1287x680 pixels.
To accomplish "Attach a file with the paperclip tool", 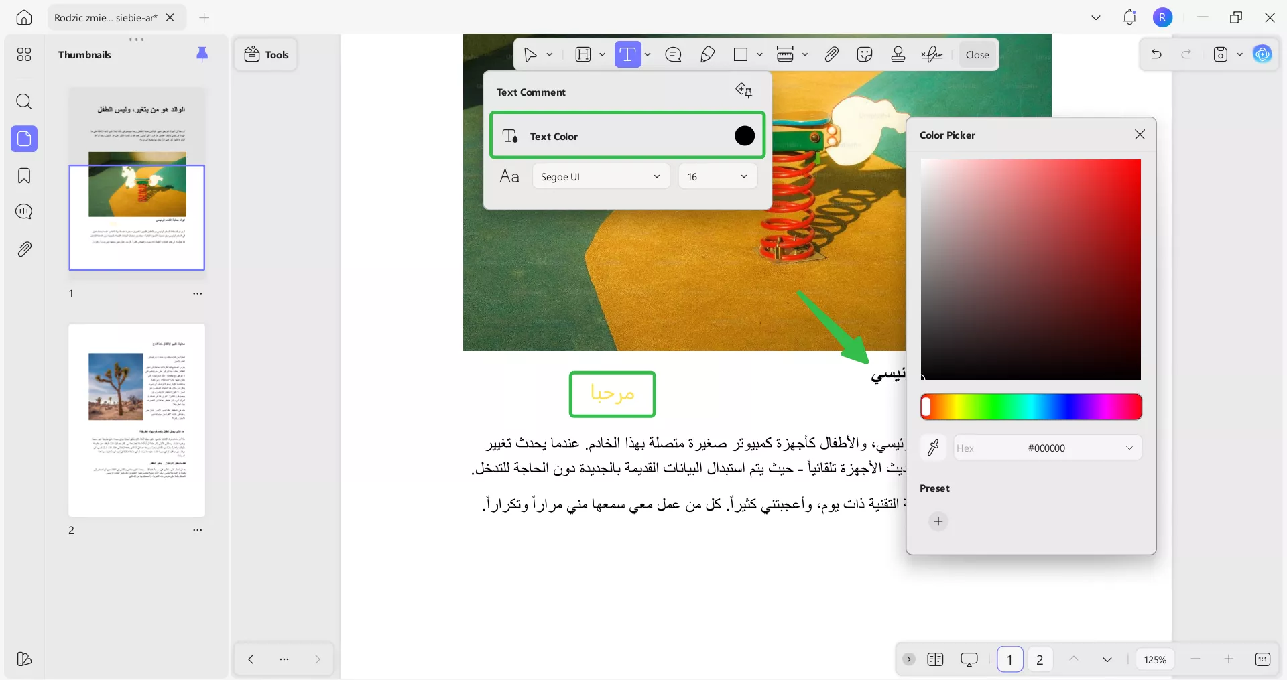I will coord(831,54).
